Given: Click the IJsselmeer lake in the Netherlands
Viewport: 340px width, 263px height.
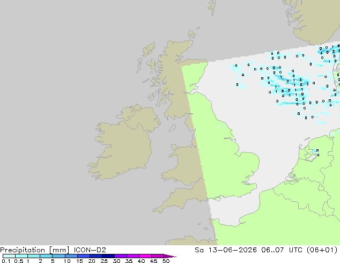Looking at the screenshot, I should pos(312,153).
